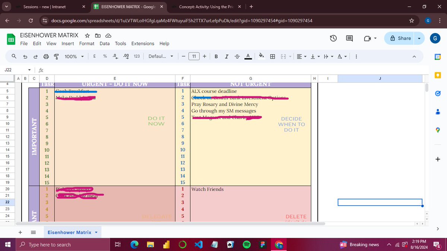Open horizontal align dropdown
This screenshot has width=447, height=251.
click(x=302, y=57)
